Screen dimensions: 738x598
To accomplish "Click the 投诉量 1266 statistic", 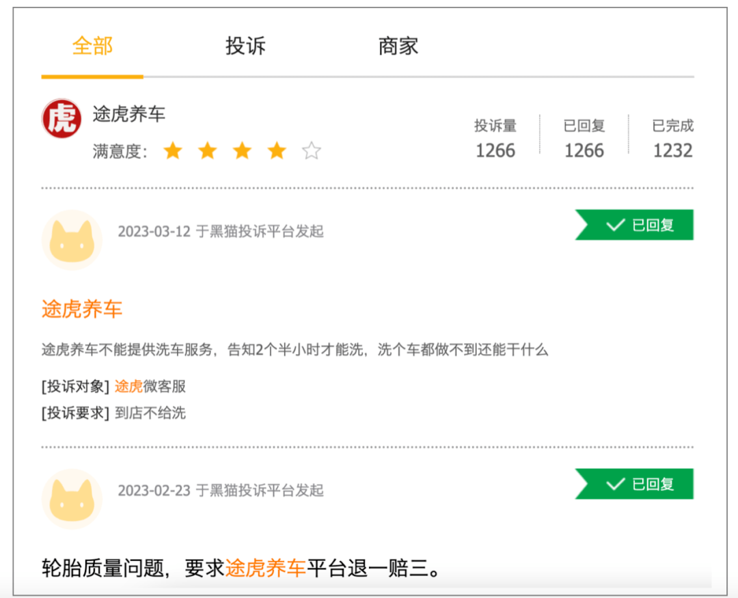I will click(495, 139).
